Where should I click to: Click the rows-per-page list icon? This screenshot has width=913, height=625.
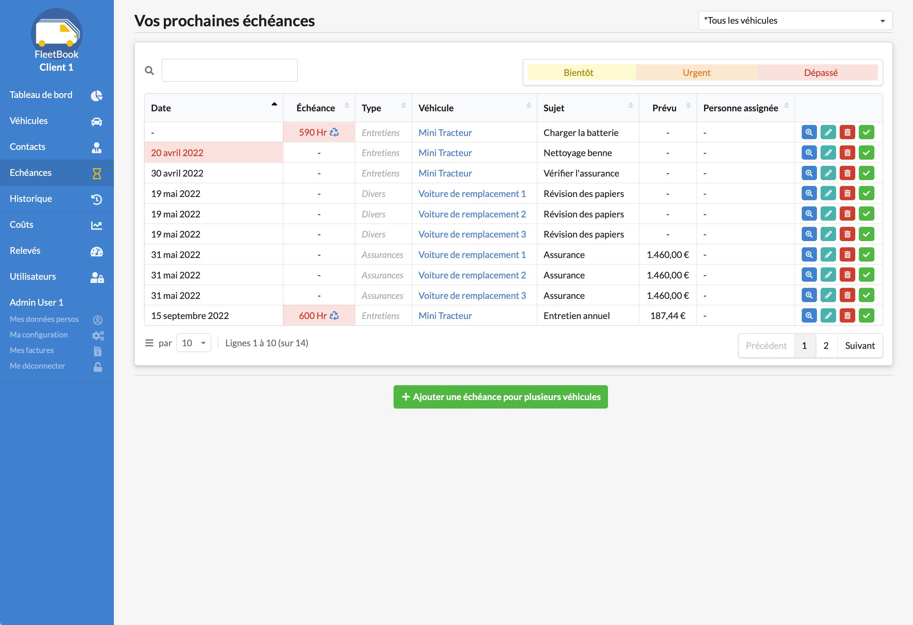point(149,343)
